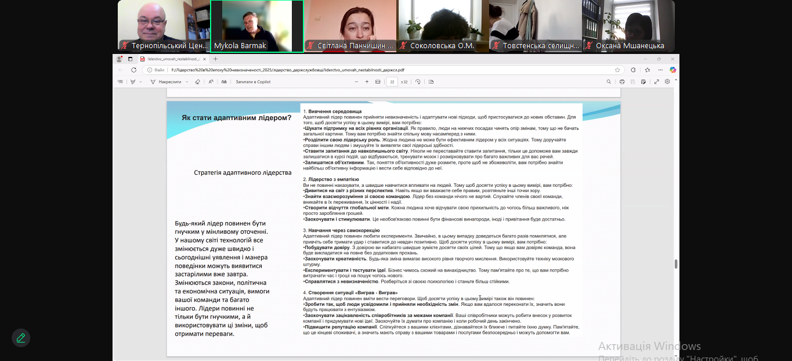Click the Read aloud icon
This screenshot has width=792, height=361.
click(x=211, y=82)
